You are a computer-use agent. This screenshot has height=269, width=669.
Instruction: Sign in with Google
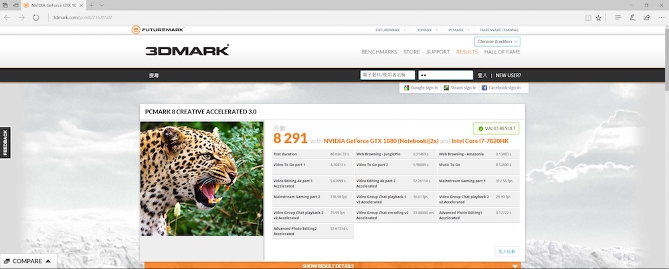coord(421,87)
